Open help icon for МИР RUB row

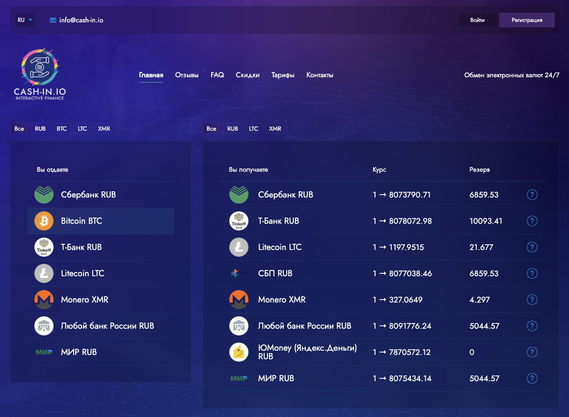[x=532, y=378]
